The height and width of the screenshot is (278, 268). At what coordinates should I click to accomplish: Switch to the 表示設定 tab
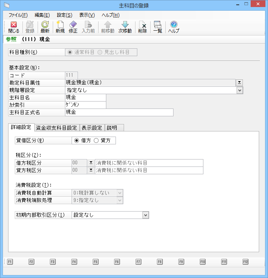pyautogui.click(x=92, y=128)
